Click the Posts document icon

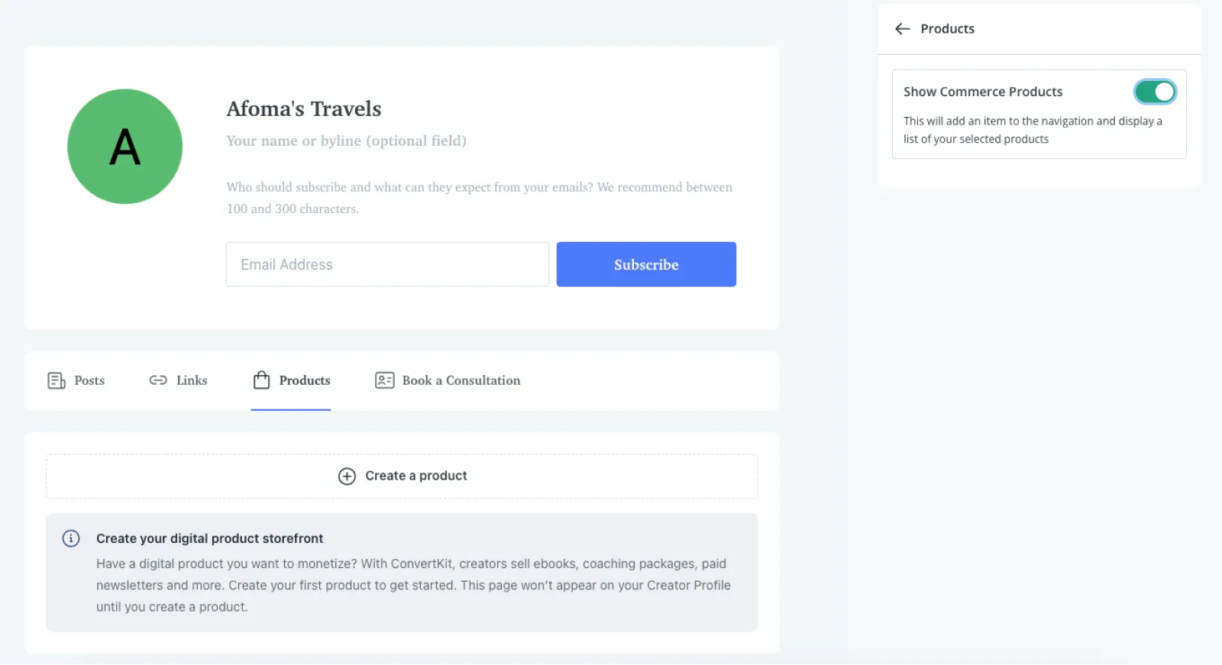click(57, 381)
